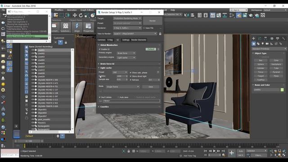Hide Plane021 using its eye icon
The height and width of the screenshot is (162, 288).
33,123
